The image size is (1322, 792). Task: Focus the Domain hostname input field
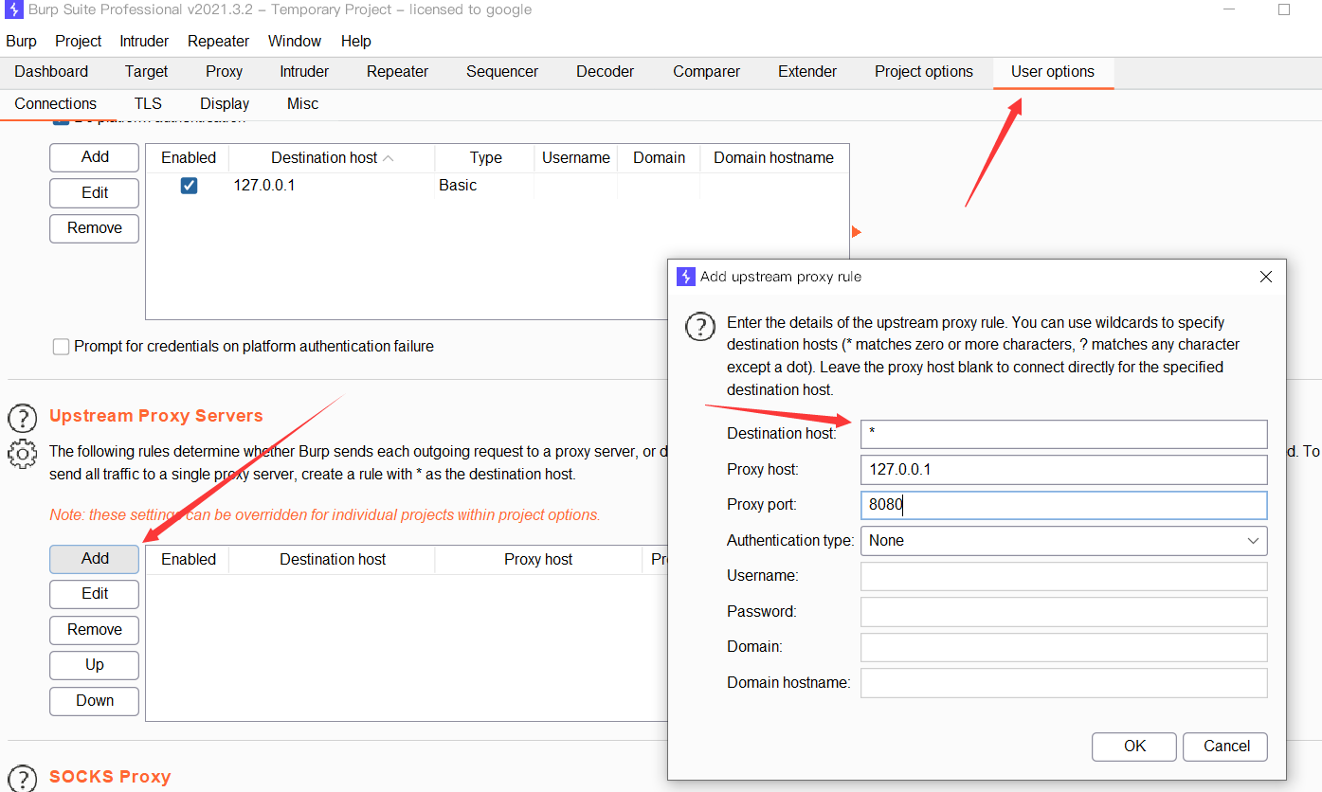(x=1063, y=683)
